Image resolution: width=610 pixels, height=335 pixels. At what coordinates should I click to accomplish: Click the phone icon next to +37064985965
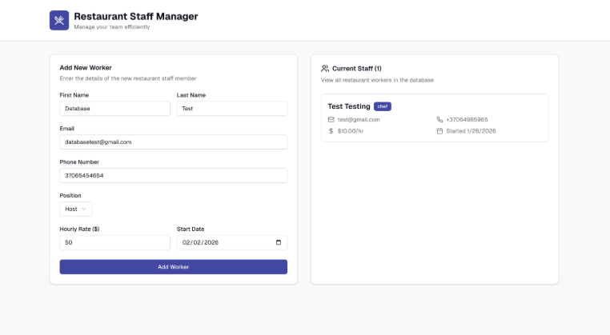point(439,119)
